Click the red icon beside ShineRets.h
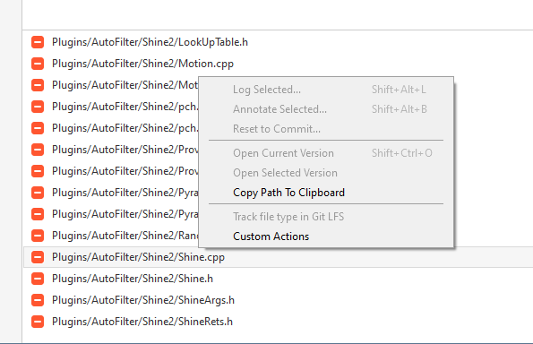Image resolution: width=533 pixels, height=344 pixels. tap(38, 322)
